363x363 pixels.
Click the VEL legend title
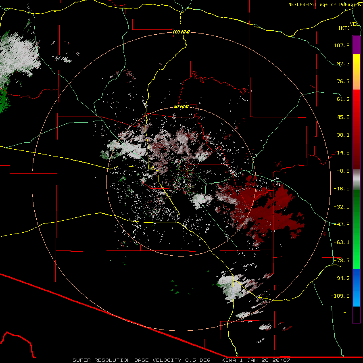[354, 24]
